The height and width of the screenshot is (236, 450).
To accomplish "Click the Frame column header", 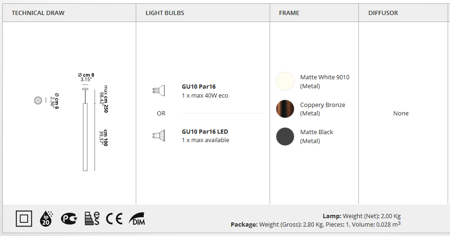I will pos(289,13).
